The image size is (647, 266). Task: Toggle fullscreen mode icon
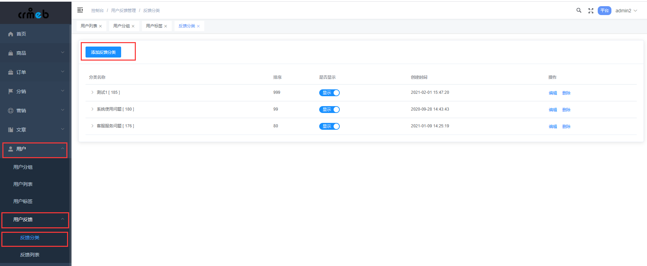pyautogui.click(x=591, y=11)
